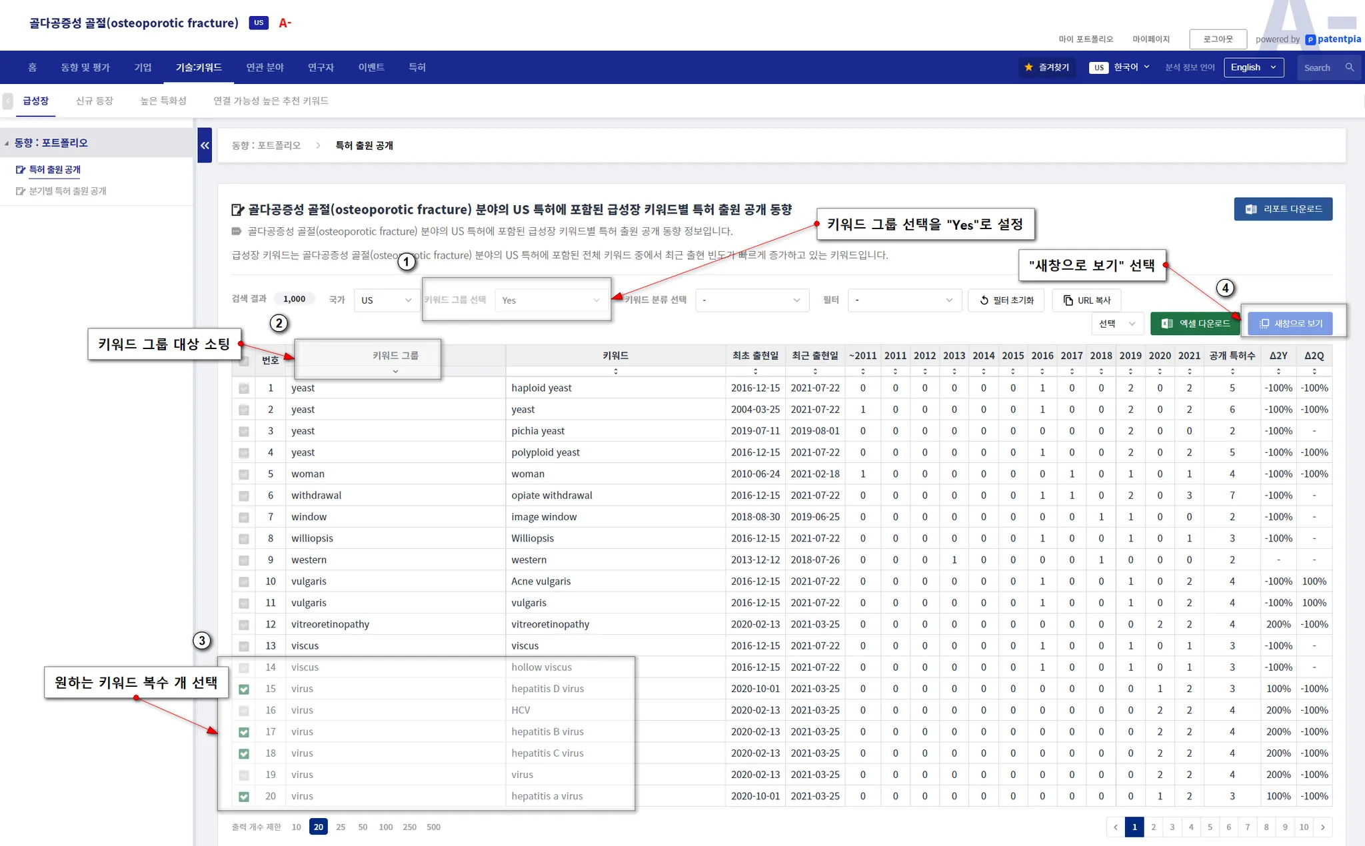Set output count limit to 50
This screenshot has width=1365, height=846.
(363, 827)
